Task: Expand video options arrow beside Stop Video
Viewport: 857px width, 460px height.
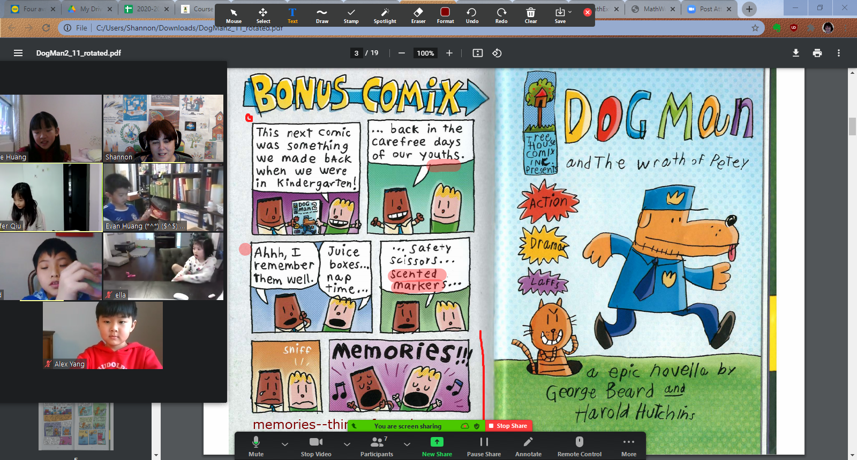Action: click(x=347, y=444)
